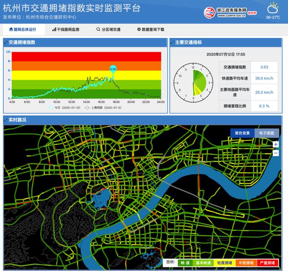Click the 浙江政务服务网 logo
The width and height of the screenshot is (288, 271).
click(x=229, y=11)
